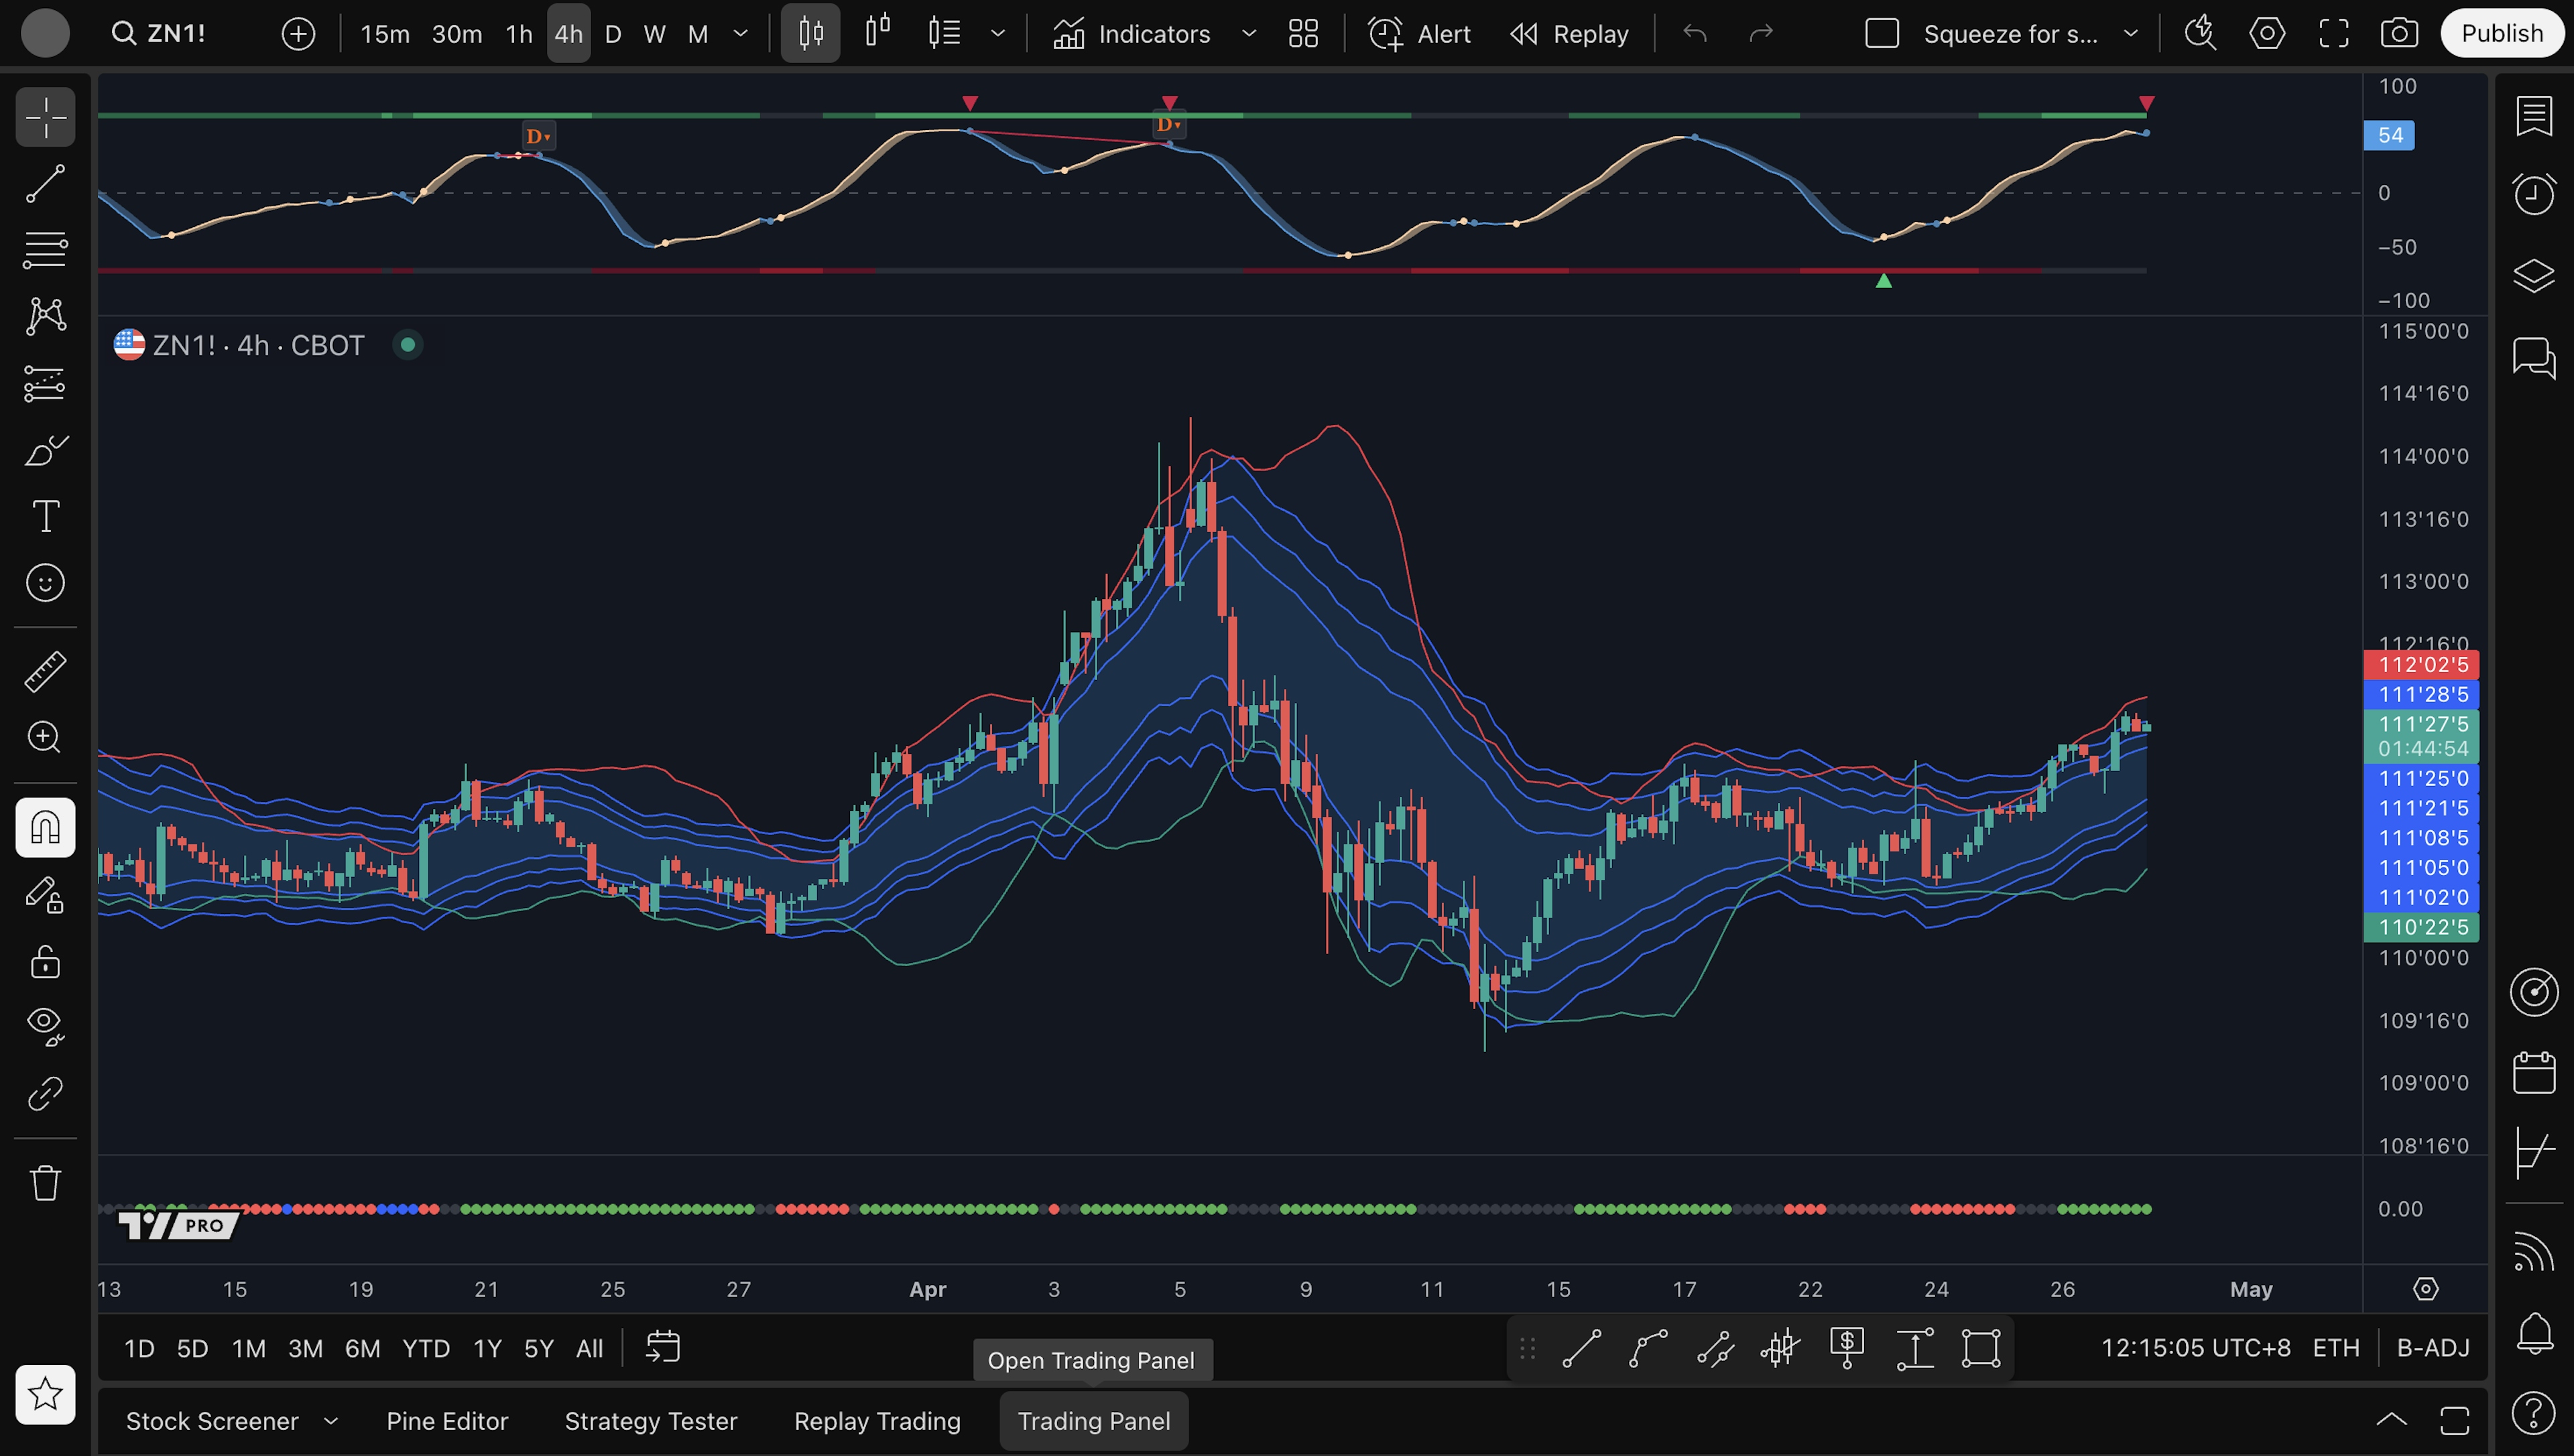The width and height of the screenshot is (2574, 1456).
Task: Open the Replay Trading tab
Action: pyautogui.click(x=877, y=1421)
